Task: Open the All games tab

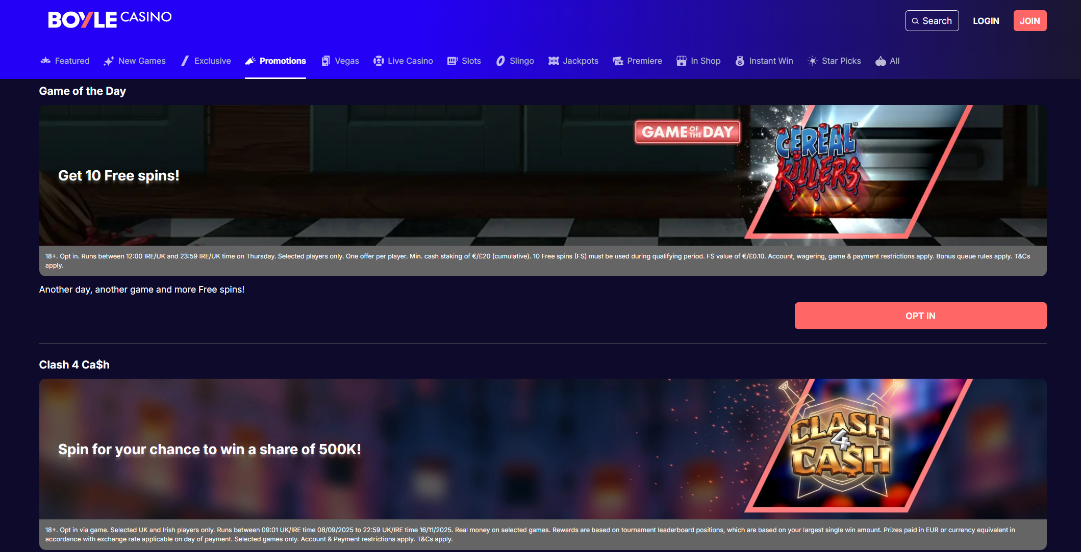Action: pyautogui.click(x=887, y=61)
